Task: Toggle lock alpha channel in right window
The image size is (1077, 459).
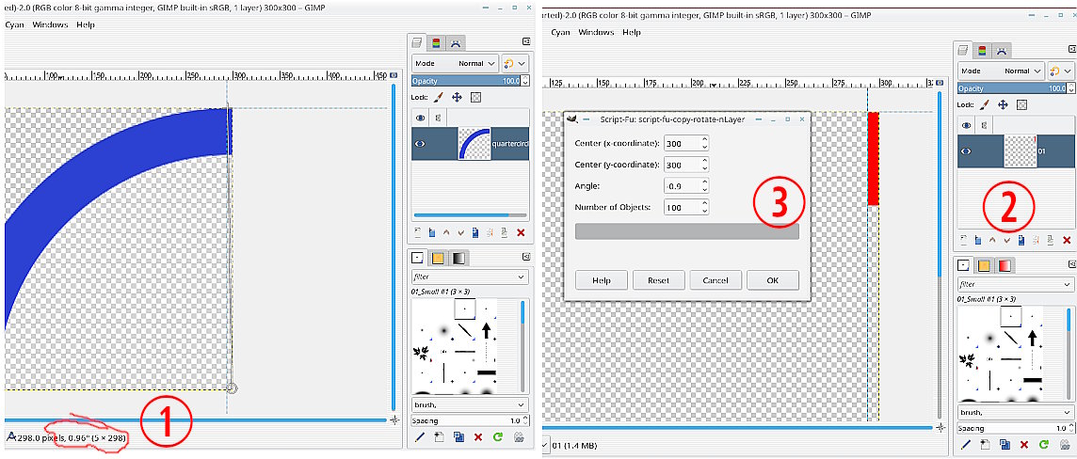Action: 1022,105
